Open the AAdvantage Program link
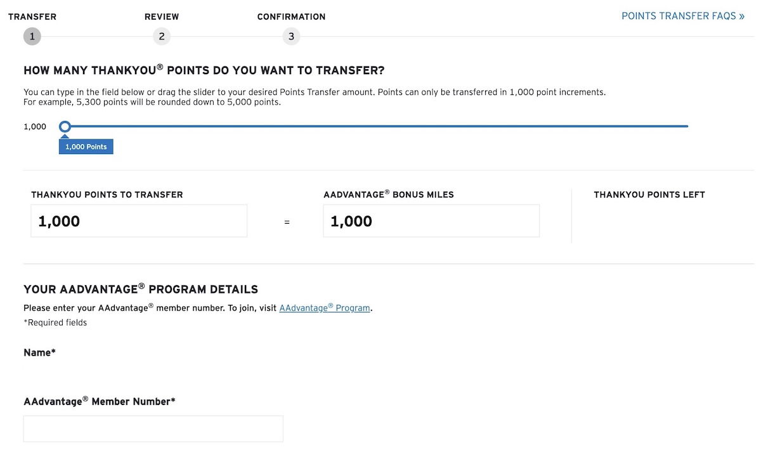The width and height of the screenshot is (761, 455). (x=325, y=308)
